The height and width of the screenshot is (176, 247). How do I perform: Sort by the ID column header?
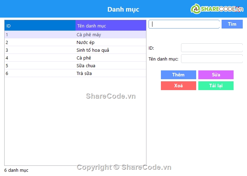pyautogui.click(x=40, y=26)
